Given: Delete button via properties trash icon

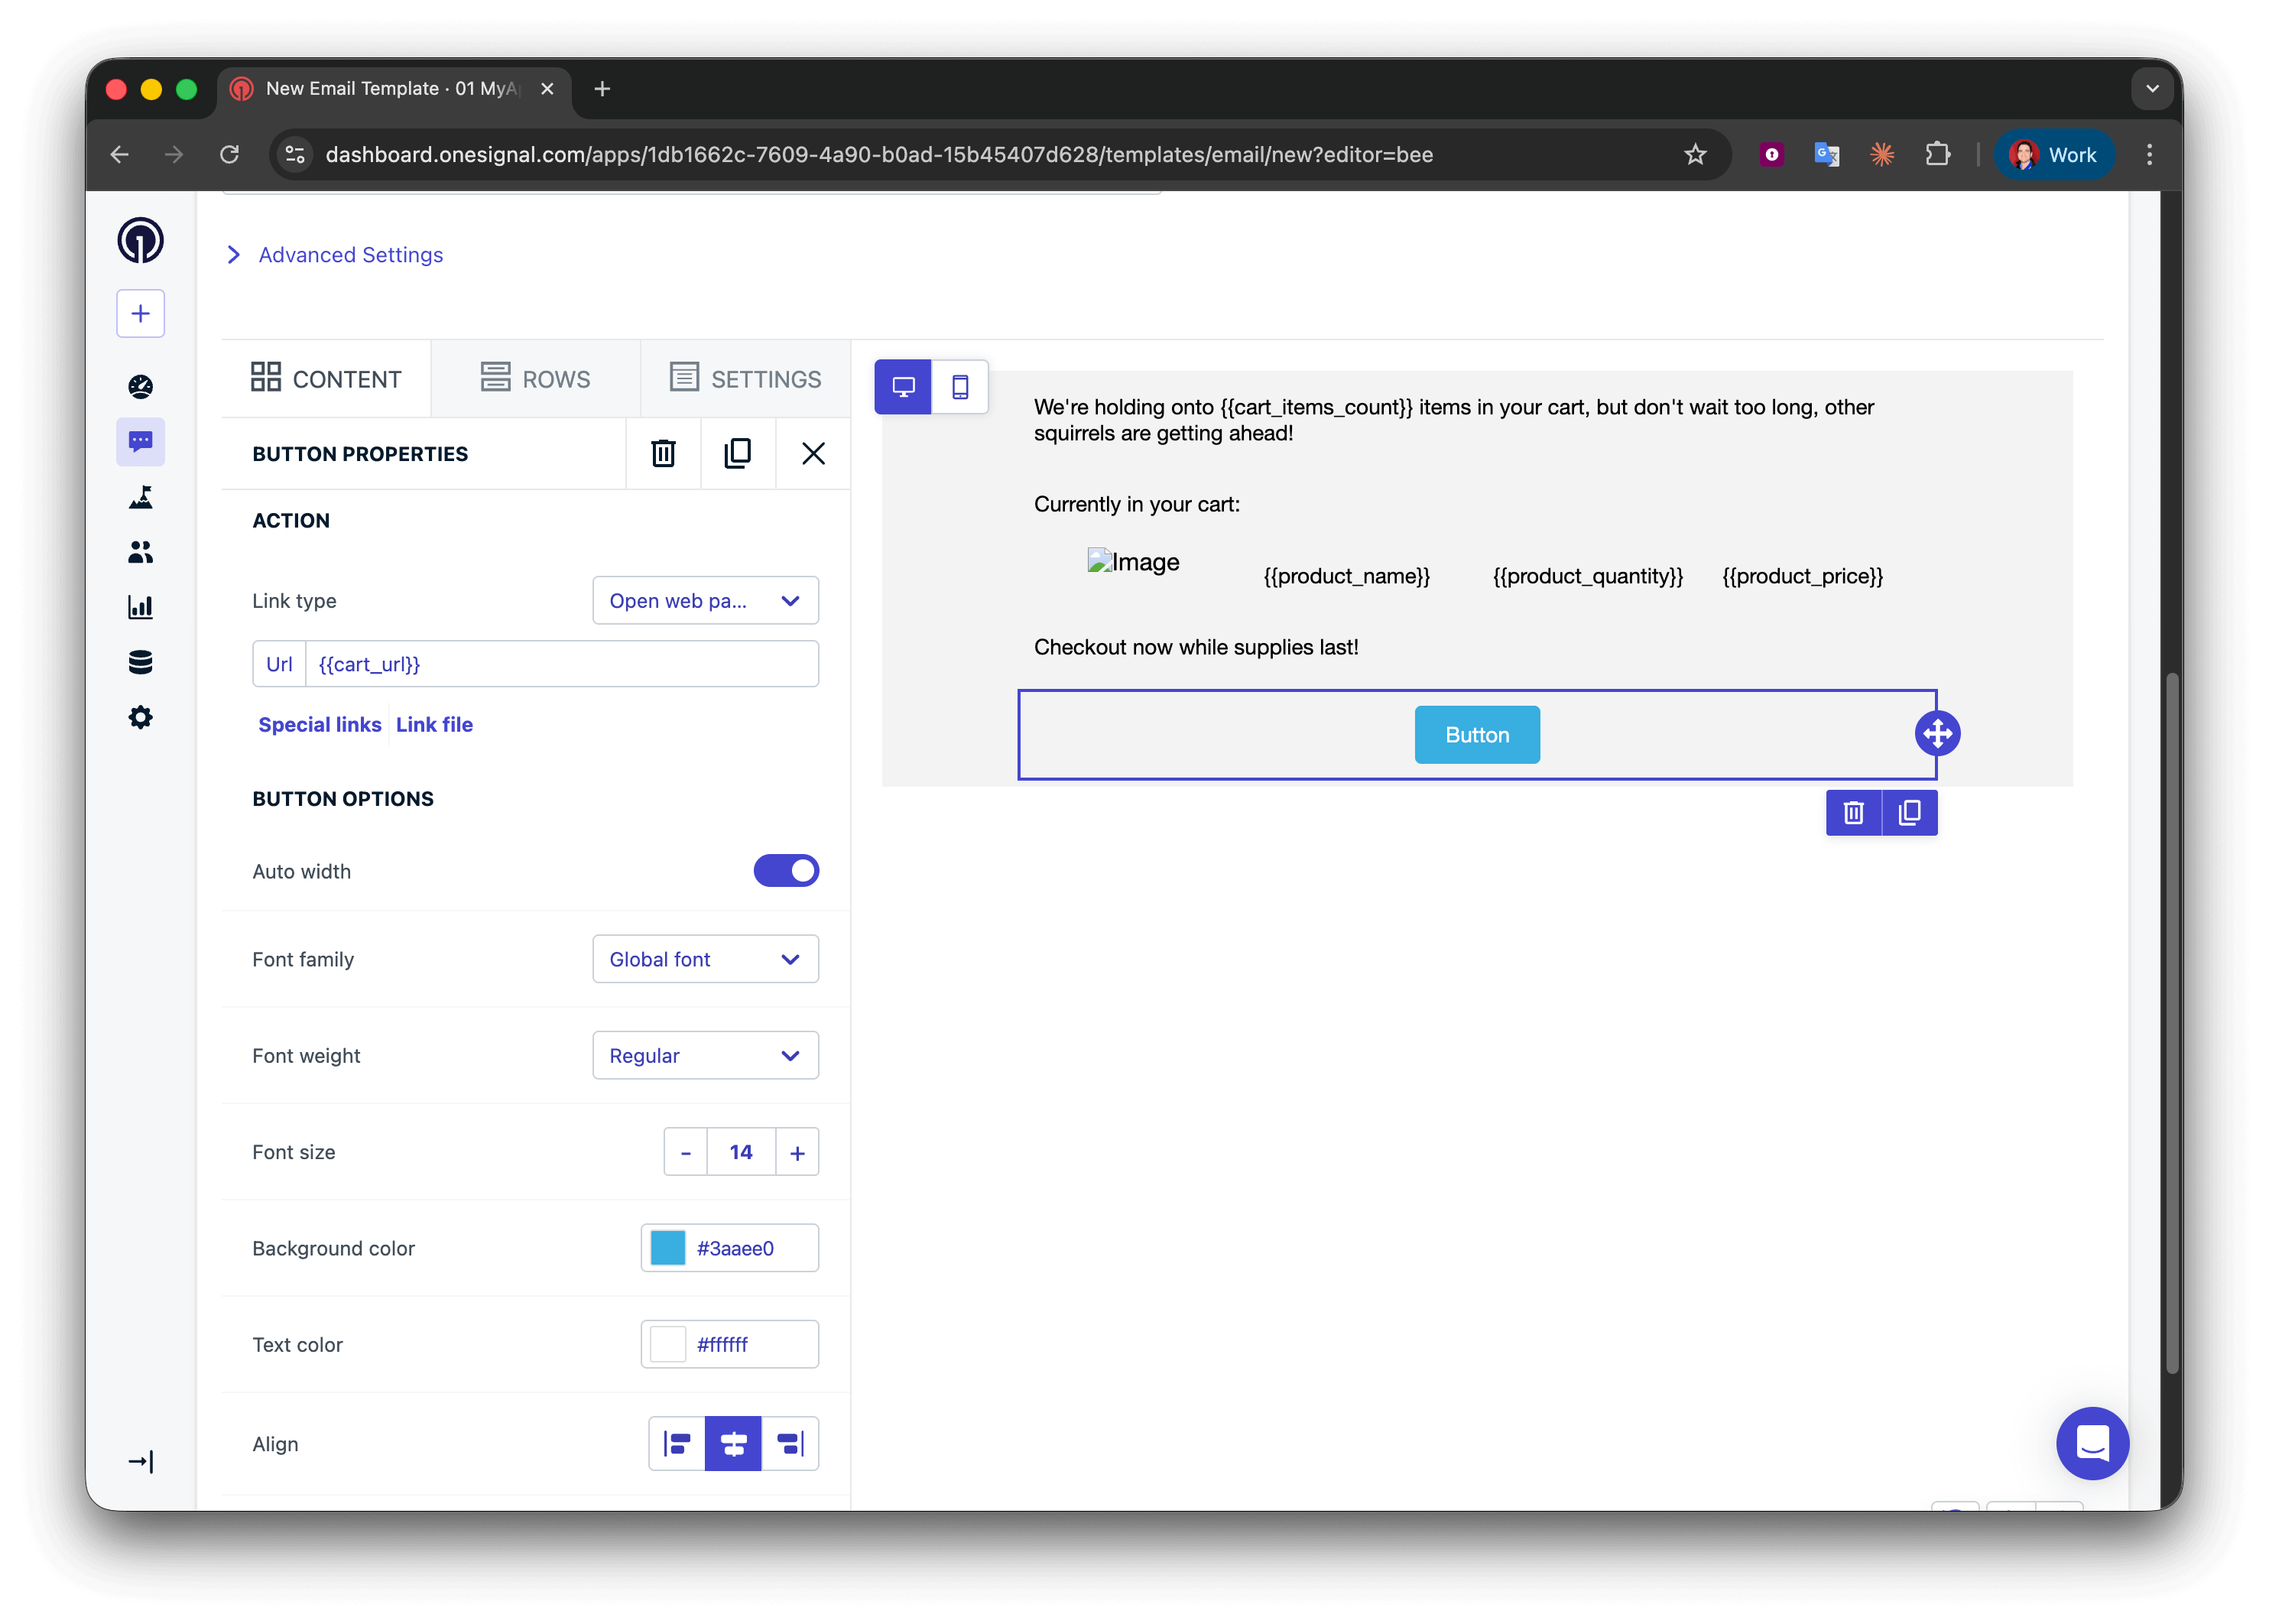Looking at the screenshot, I should click(x=663, y=453).
